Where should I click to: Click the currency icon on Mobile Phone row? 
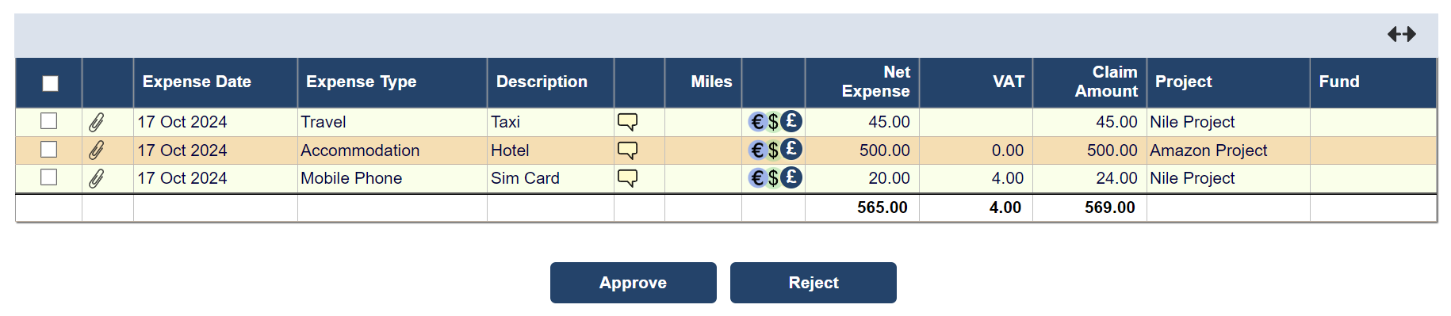775,177
